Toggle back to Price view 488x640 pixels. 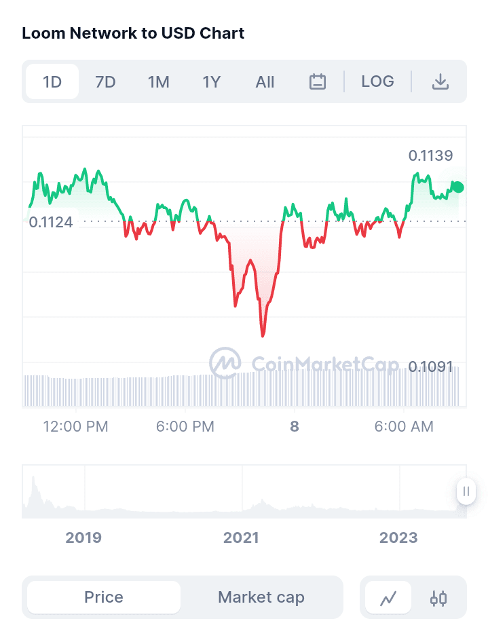[x=102, y=597]
